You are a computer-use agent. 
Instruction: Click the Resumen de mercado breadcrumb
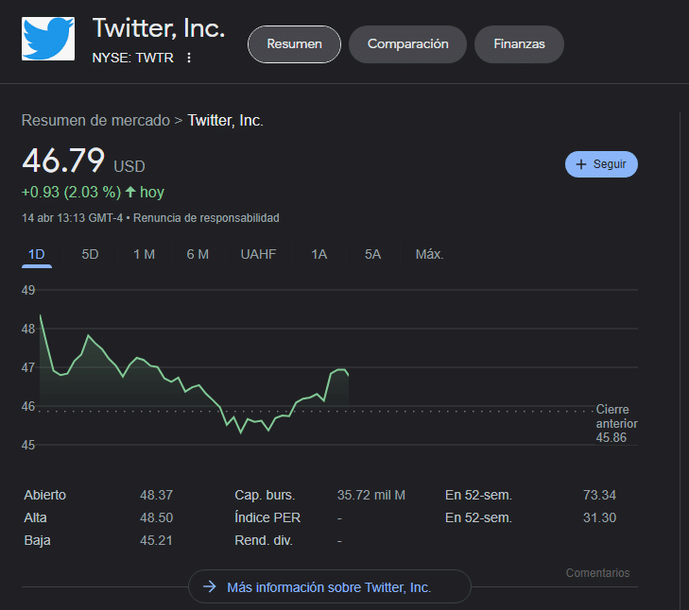coord(95,120)
